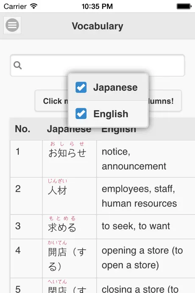Open the hamburger menu button
Viewport: 195px width, 293px height.
point(12,25)
